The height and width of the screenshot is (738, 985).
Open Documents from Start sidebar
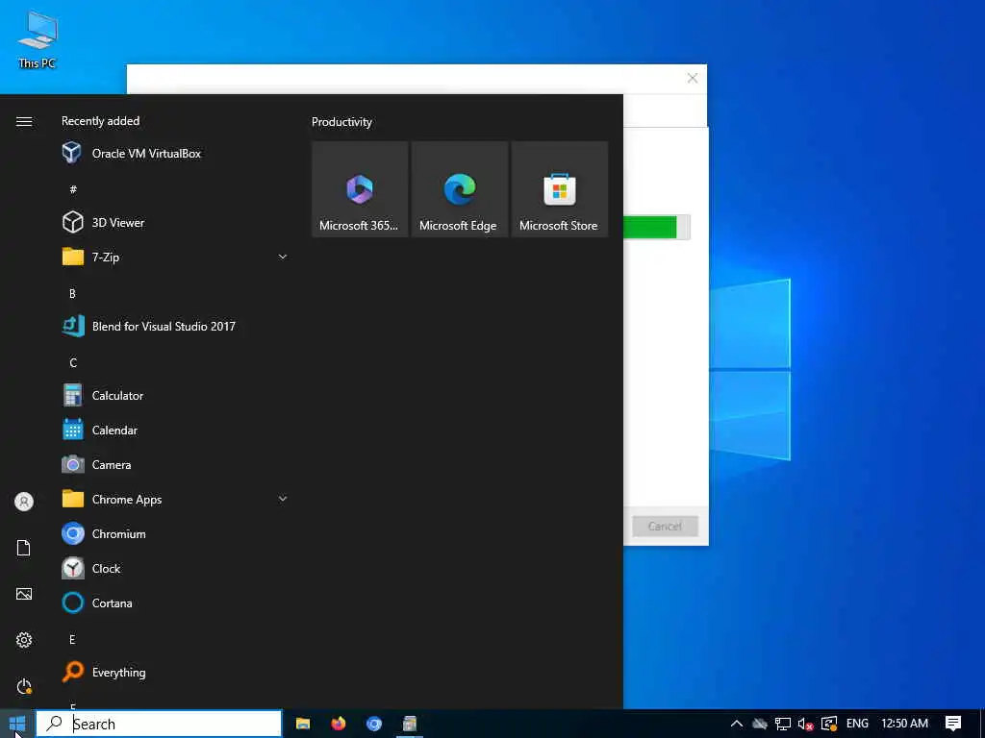click(x=24, y=548)
